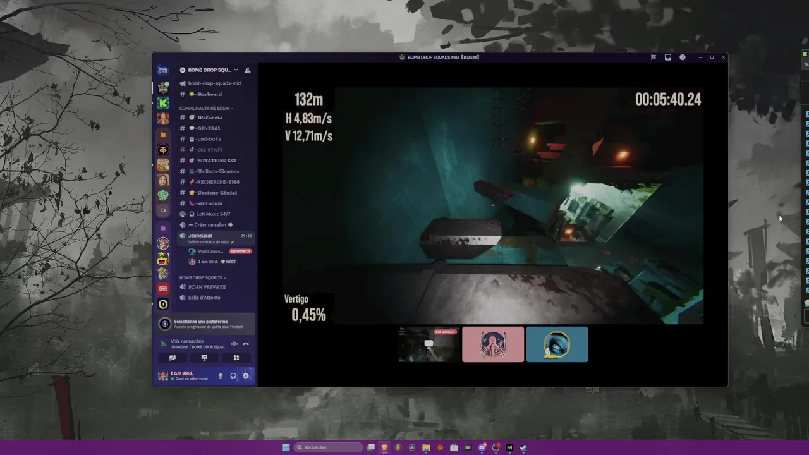The image size is (809, 455).
Task: Open Microsoft Store from the taskbar
Action: tap(454, 447)
